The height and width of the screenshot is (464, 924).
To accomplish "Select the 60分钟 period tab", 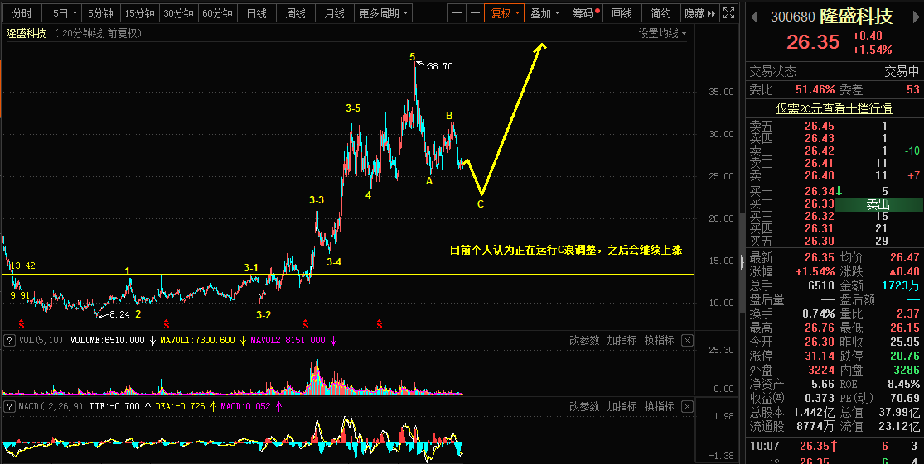I will point(217,13).
